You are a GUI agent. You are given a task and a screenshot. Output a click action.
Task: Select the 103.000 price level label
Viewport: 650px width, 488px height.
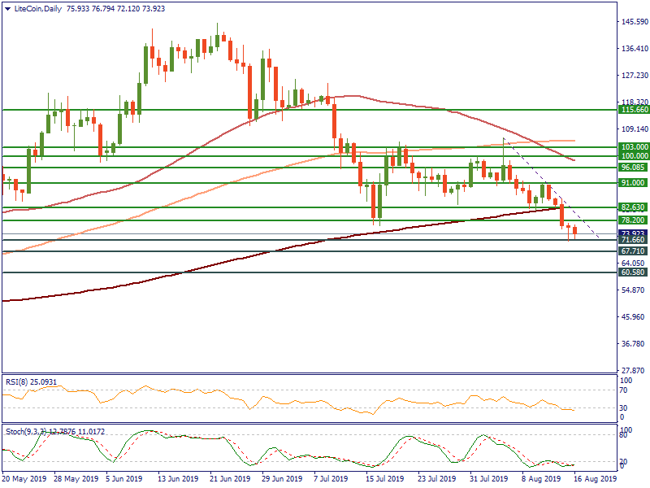tap(634, 147)
